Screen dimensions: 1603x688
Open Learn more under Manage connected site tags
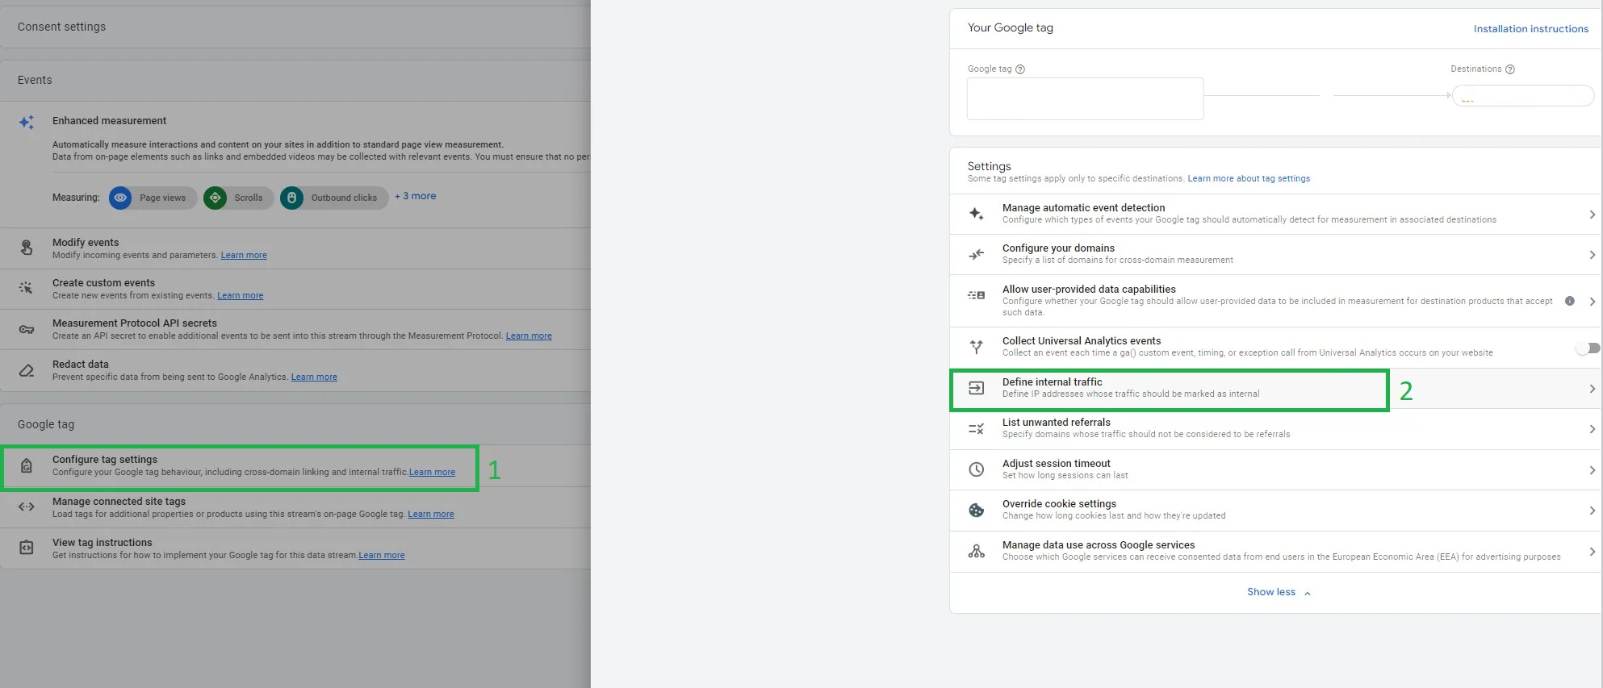click(x=431, y=515)
